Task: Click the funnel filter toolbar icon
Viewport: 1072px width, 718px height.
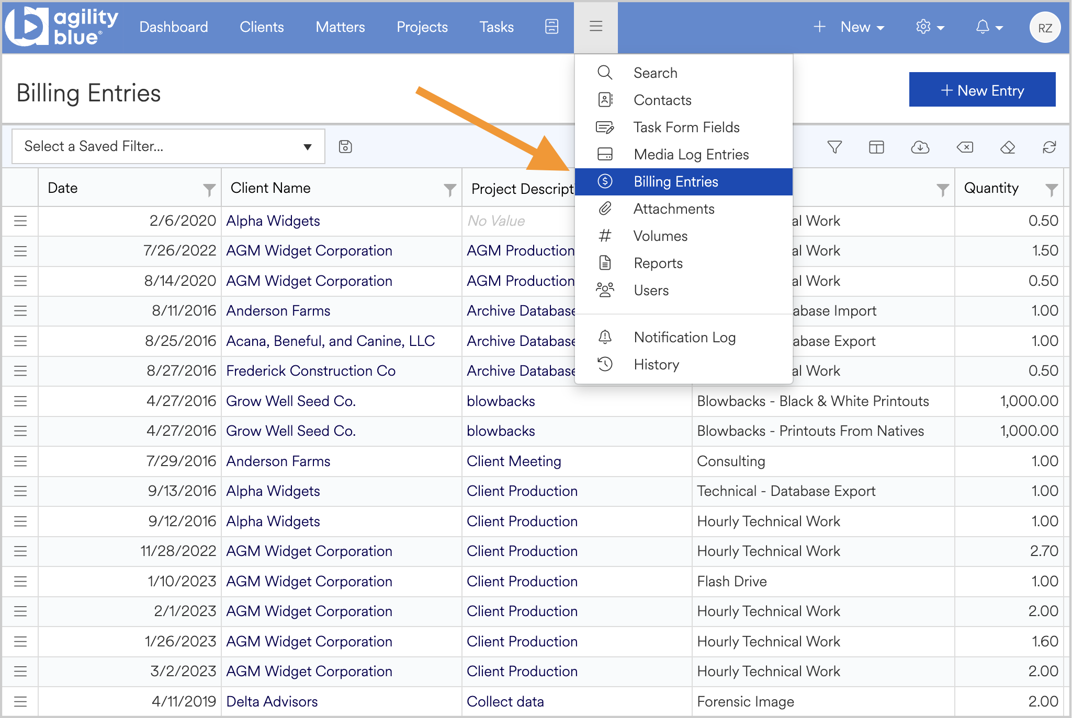Action: [x=834, y=147]
